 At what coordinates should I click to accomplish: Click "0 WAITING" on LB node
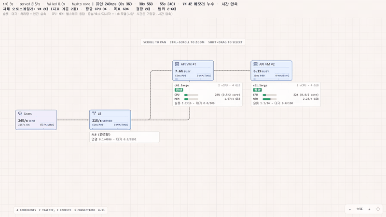coord(121,125)
